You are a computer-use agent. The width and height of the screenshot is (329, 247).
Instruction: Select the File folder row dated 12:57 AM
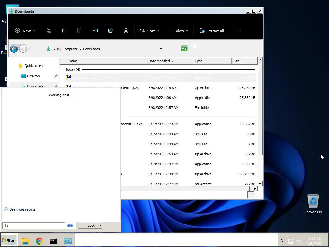tap(188, 108)
